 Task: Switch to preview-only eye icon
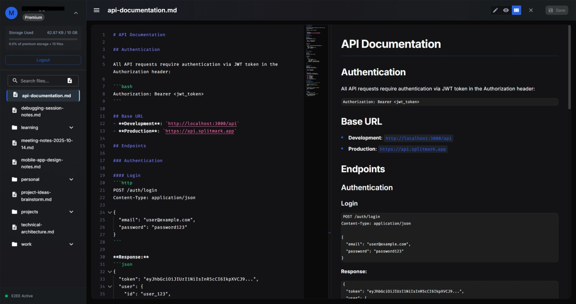pos(506,10)
